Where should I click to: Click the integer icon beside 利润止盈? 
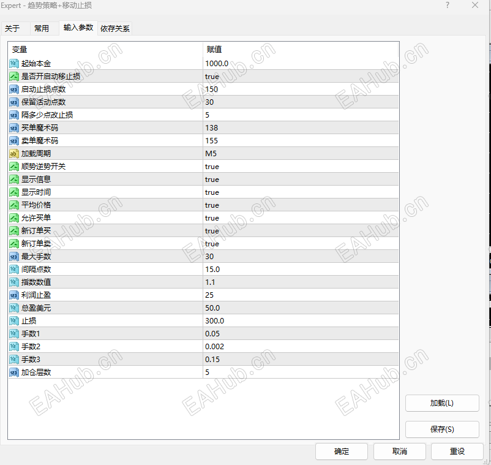(x=14, y=295)
